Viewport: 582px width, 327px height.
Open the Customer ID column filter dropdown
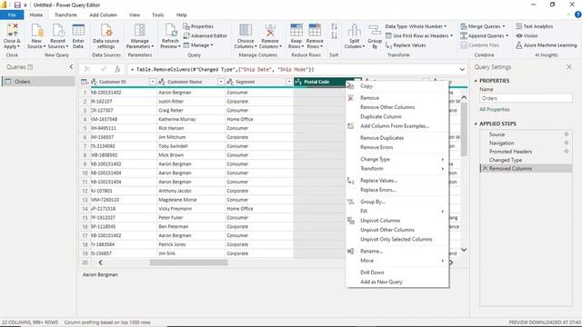(x=153, y=82)
